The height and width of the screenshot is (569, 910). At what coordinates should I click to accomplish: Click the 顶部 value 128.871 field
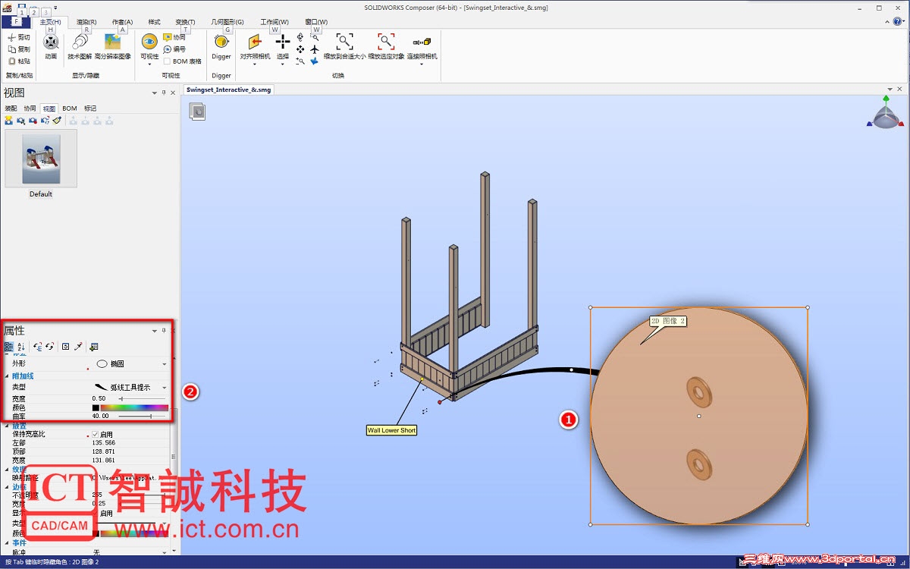(104, 451)
